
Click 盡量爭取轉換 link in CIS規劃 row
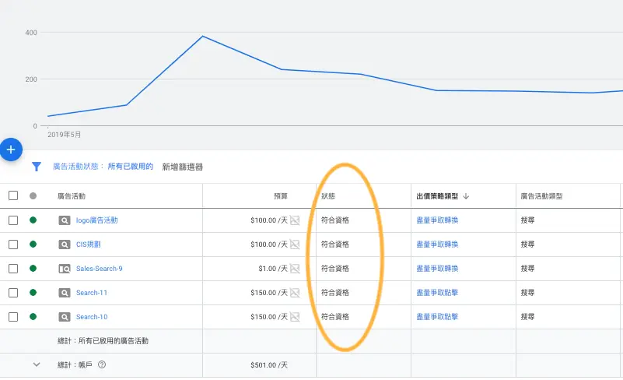(437, 245)
